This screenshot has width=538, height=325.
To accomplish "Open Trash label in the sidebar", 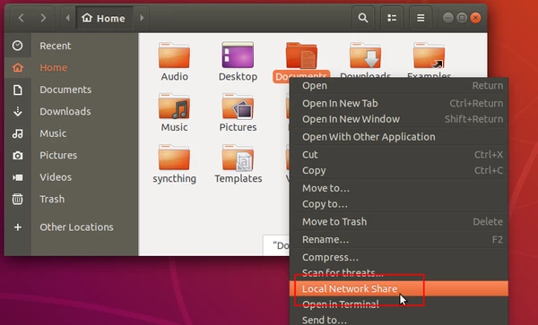I will [x=52, y=199].
